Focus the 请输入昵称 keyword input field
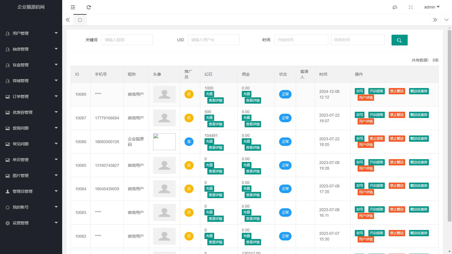This screenshot has width=452, height=254. (x=127, y=40)
